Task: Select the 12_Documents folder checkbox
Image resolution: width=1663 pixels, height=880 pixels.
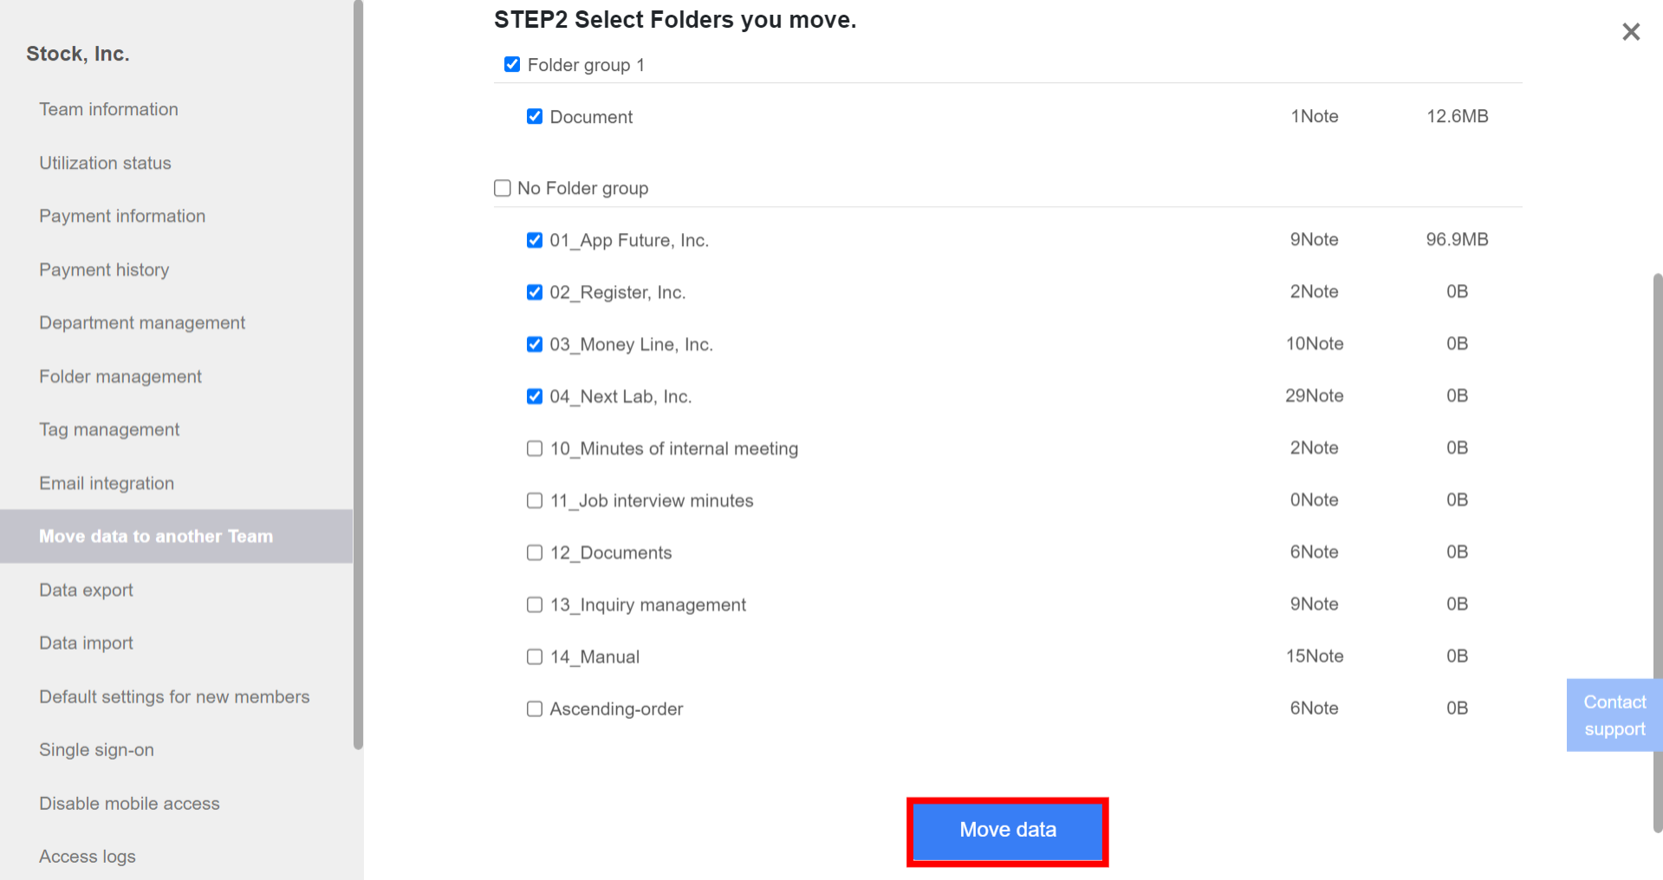Action: (x=534, y=552)
